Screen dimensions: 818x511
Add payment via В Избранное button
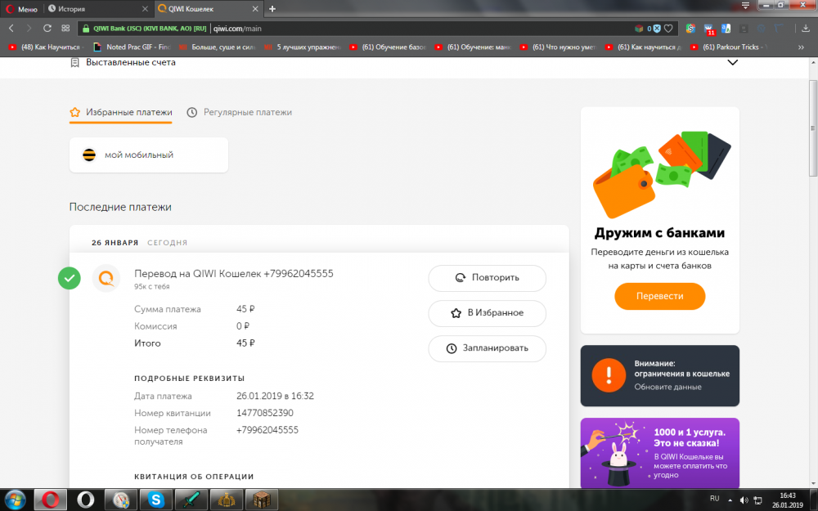[x=487, y=312]
